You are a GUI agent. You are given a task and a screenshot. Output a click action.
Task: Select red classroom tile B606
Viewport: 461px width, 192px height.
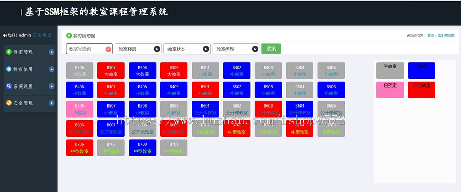[x=80, y=129]
